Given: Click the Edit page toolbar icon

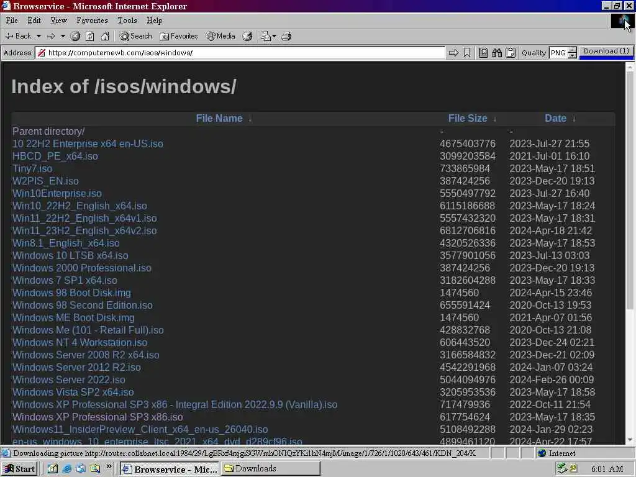Looking at the screenshot, I should [265, 36].
